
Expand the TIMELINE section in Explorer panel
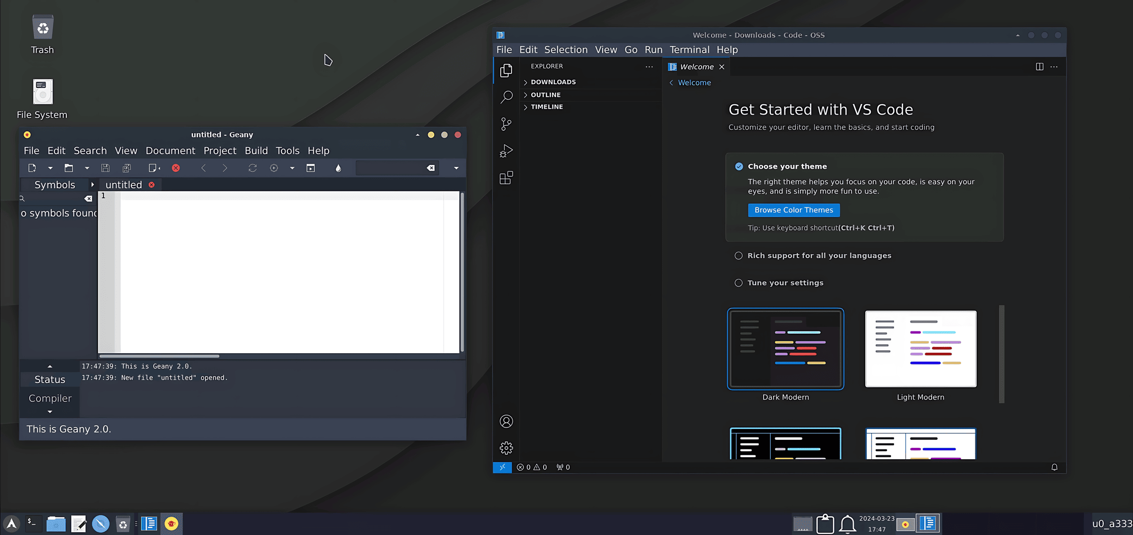coord(546,107)
